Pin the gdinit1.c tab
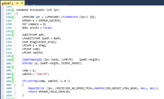164x99 pixels. [17, 3]
